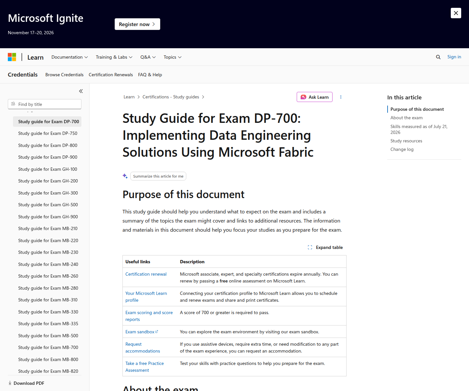This screenshot has width=469, height=391.
Task: Select Study guide for Exam GH-300
Action: coord(48,193)
